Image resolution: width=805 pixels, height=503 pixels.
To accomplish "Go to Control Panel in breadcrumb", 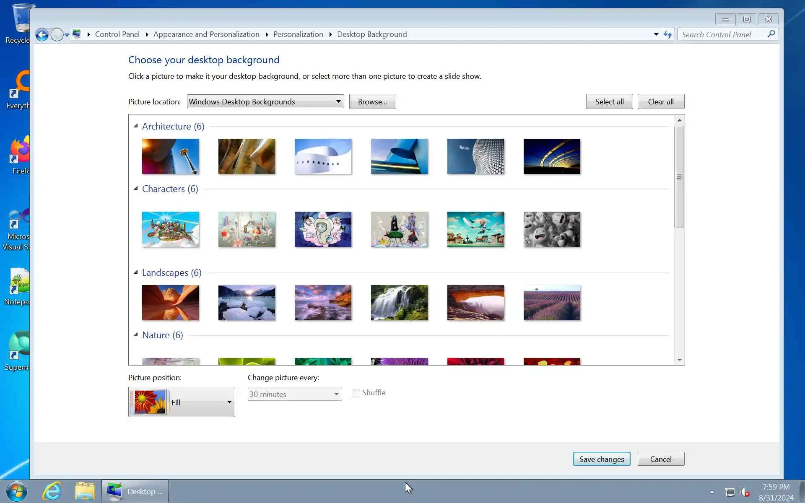I will click(117, 34).
